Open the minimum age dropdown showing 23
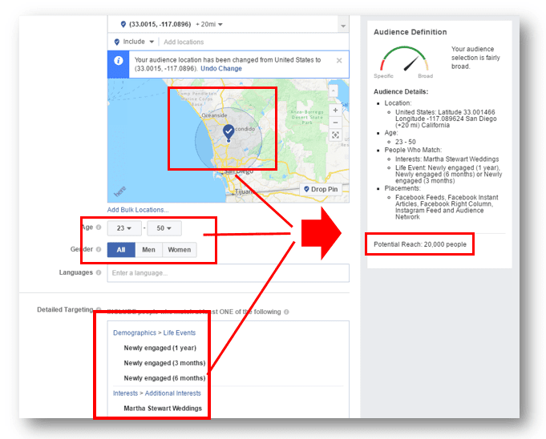Screen dimensions: 546x439 [124, 228]
